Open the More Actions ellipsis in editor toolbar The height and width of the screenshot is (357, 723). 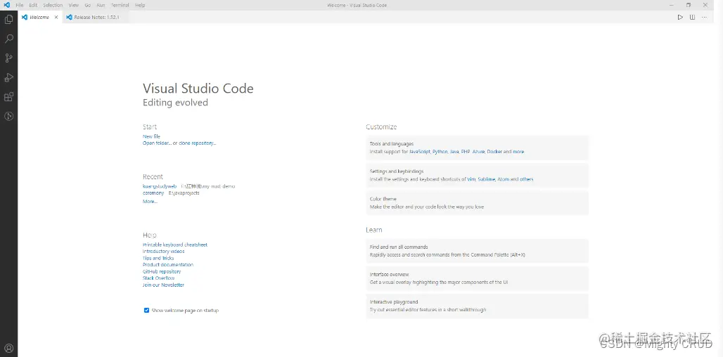pyautogui.click(x=704, y=17)
